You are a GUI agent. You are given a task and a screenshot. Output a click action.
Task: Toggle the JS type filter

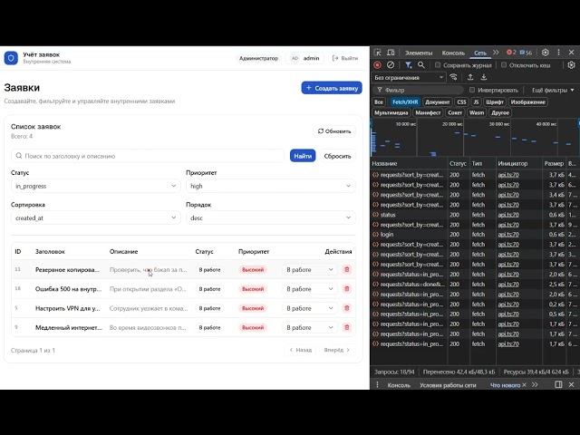coord(476,102)
